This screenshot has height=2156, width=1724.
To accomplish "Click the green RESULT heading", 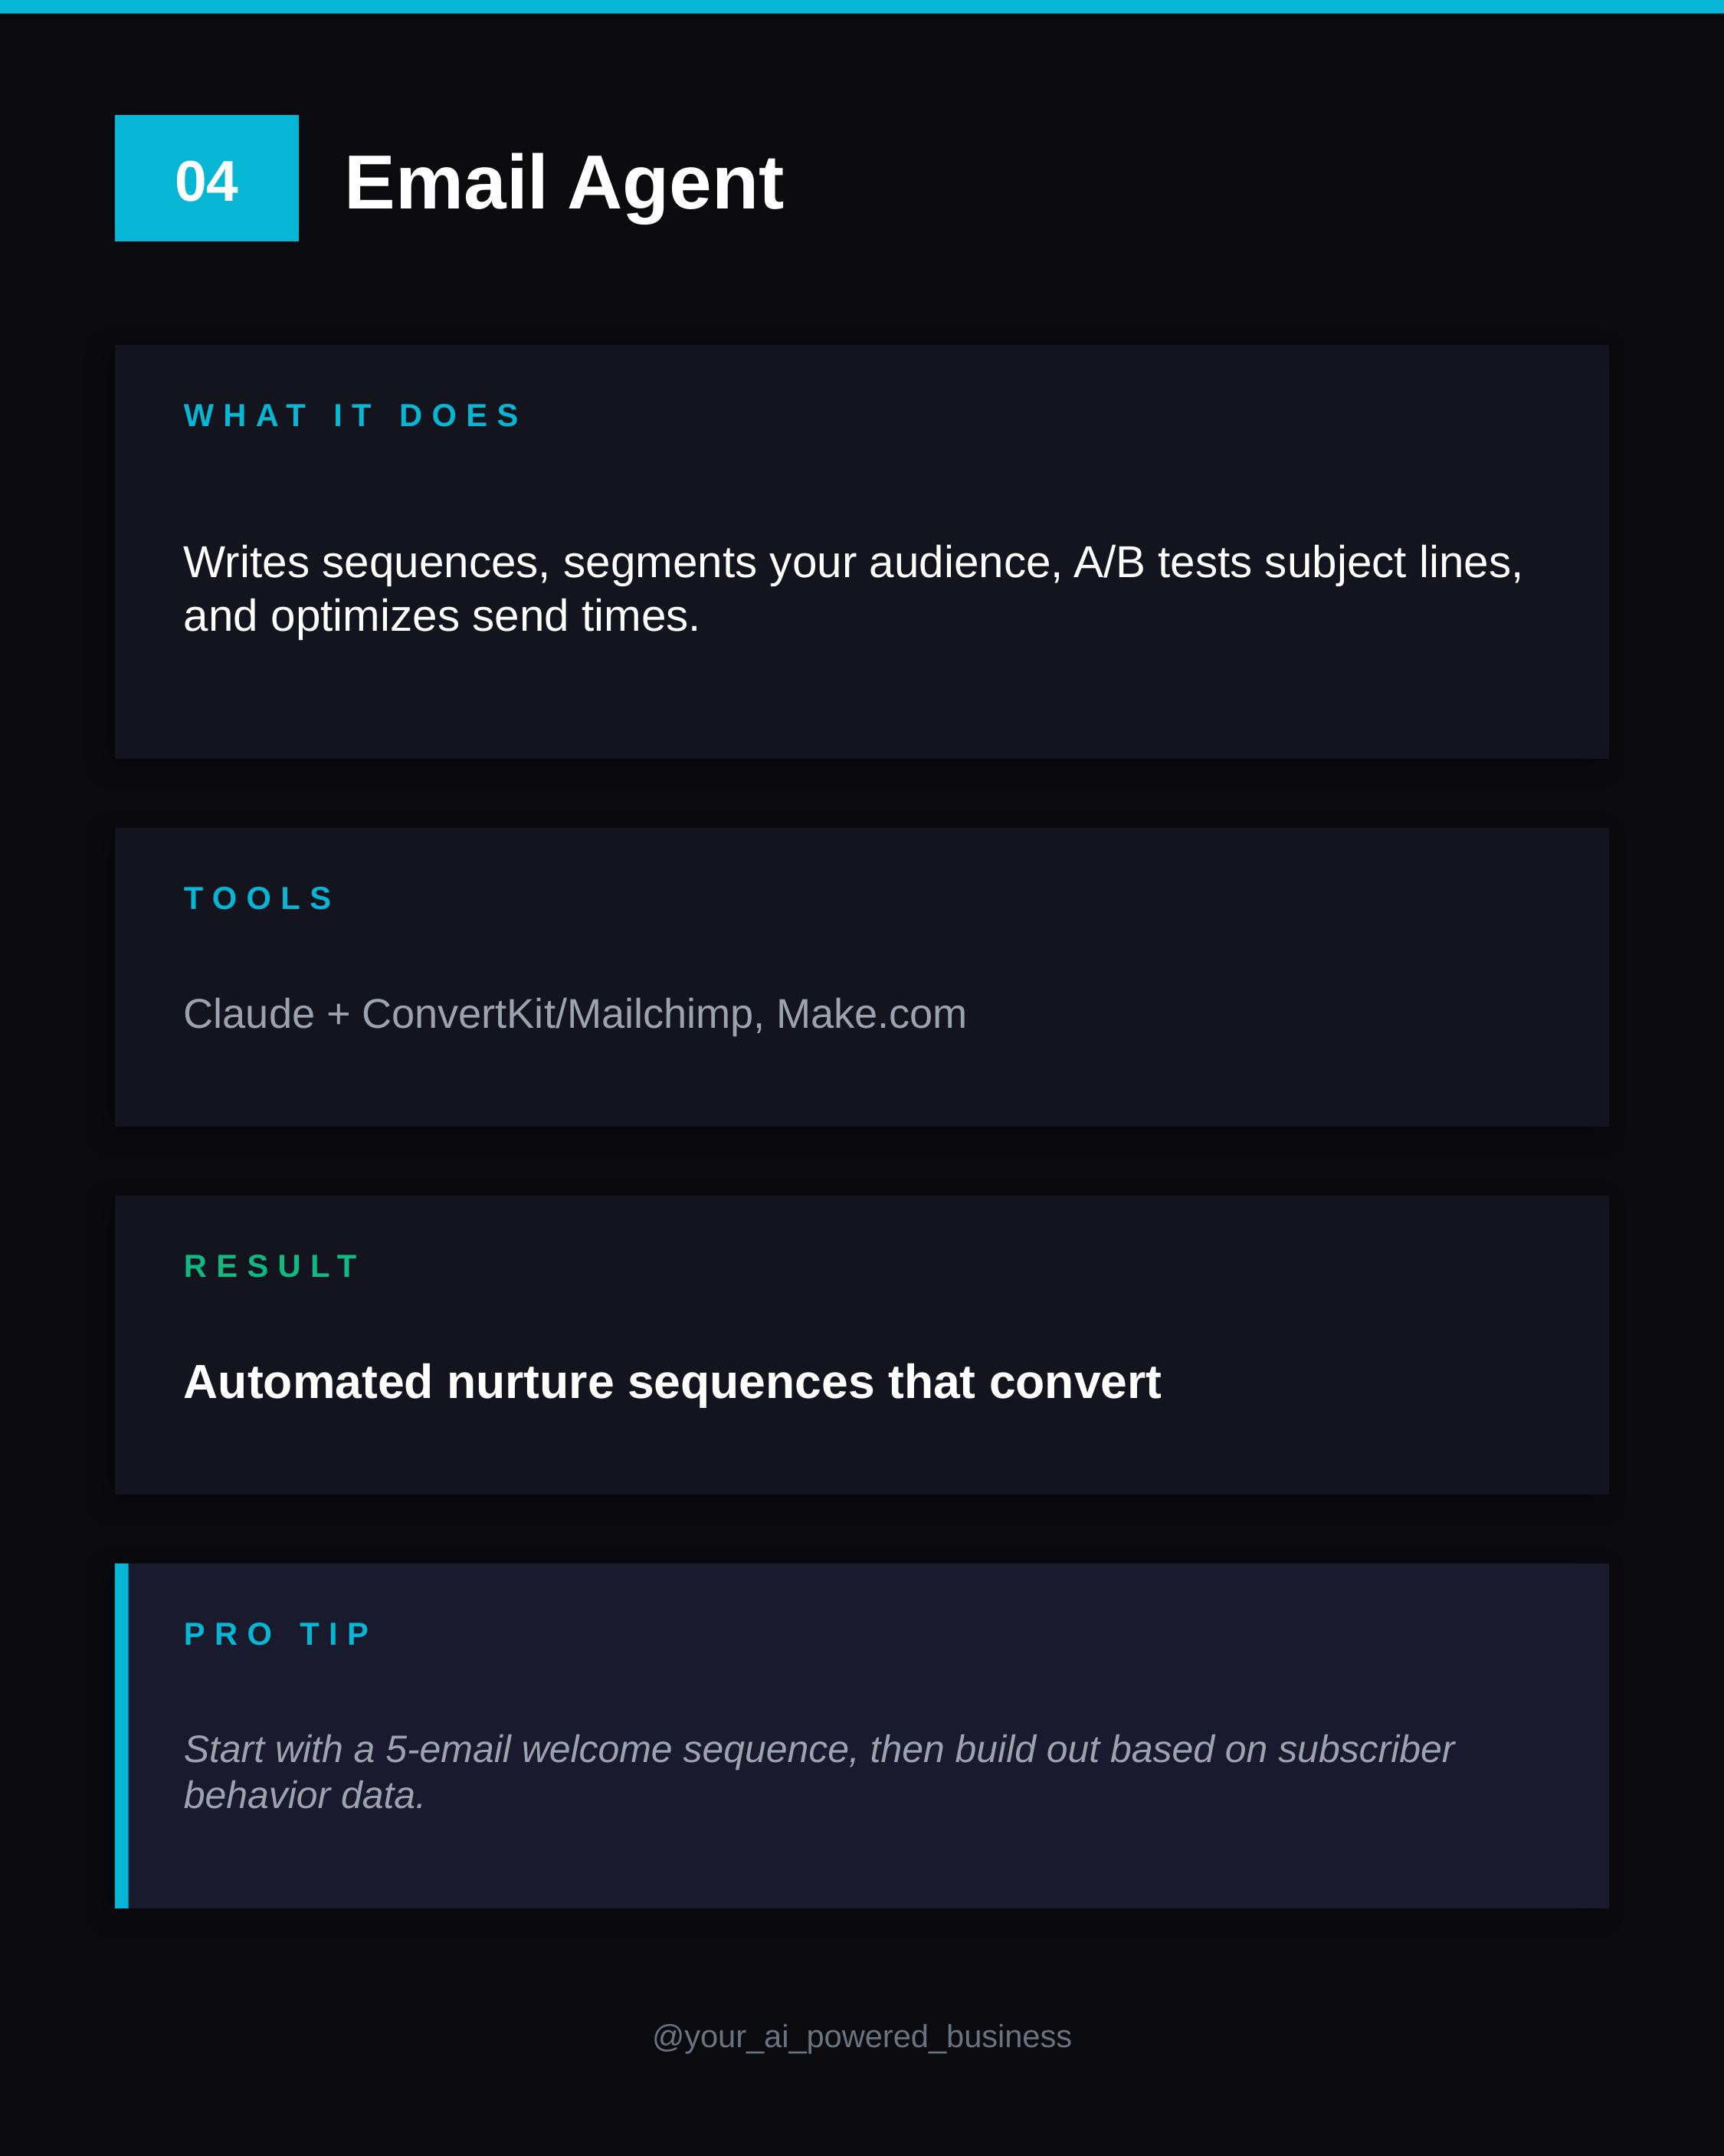I will 271,1266.
